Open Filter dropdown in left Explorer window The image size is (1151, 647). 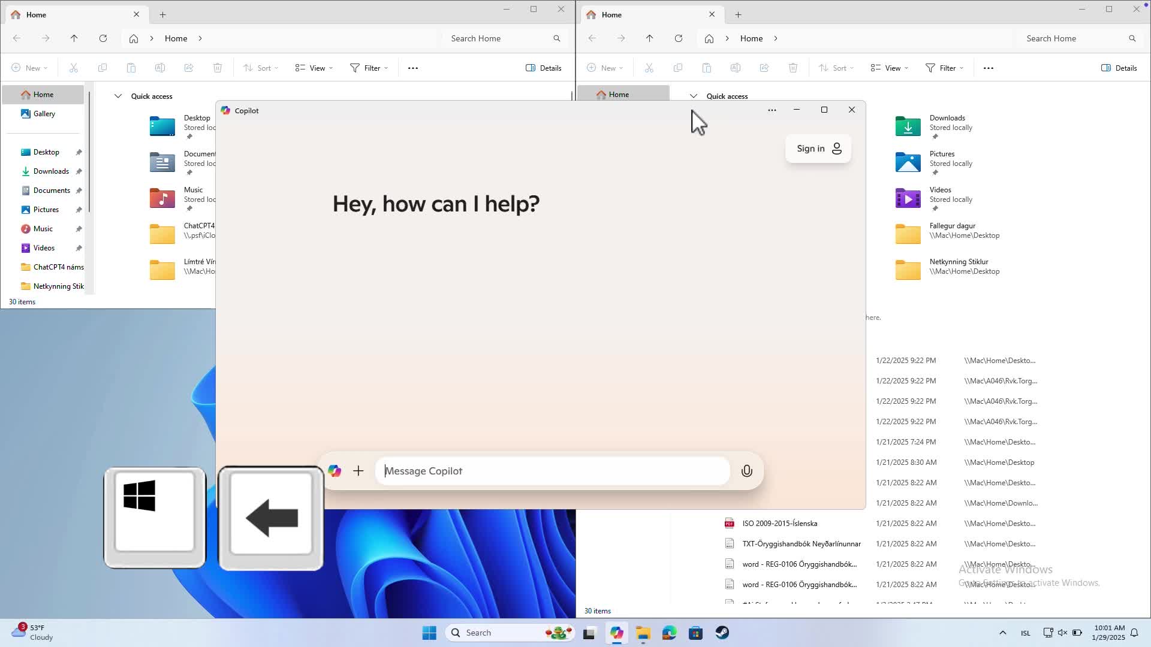369,68
